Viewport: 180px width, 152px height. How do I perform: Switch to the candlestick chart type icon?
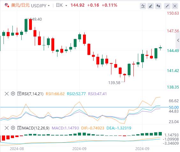click(x=158, y=6)
